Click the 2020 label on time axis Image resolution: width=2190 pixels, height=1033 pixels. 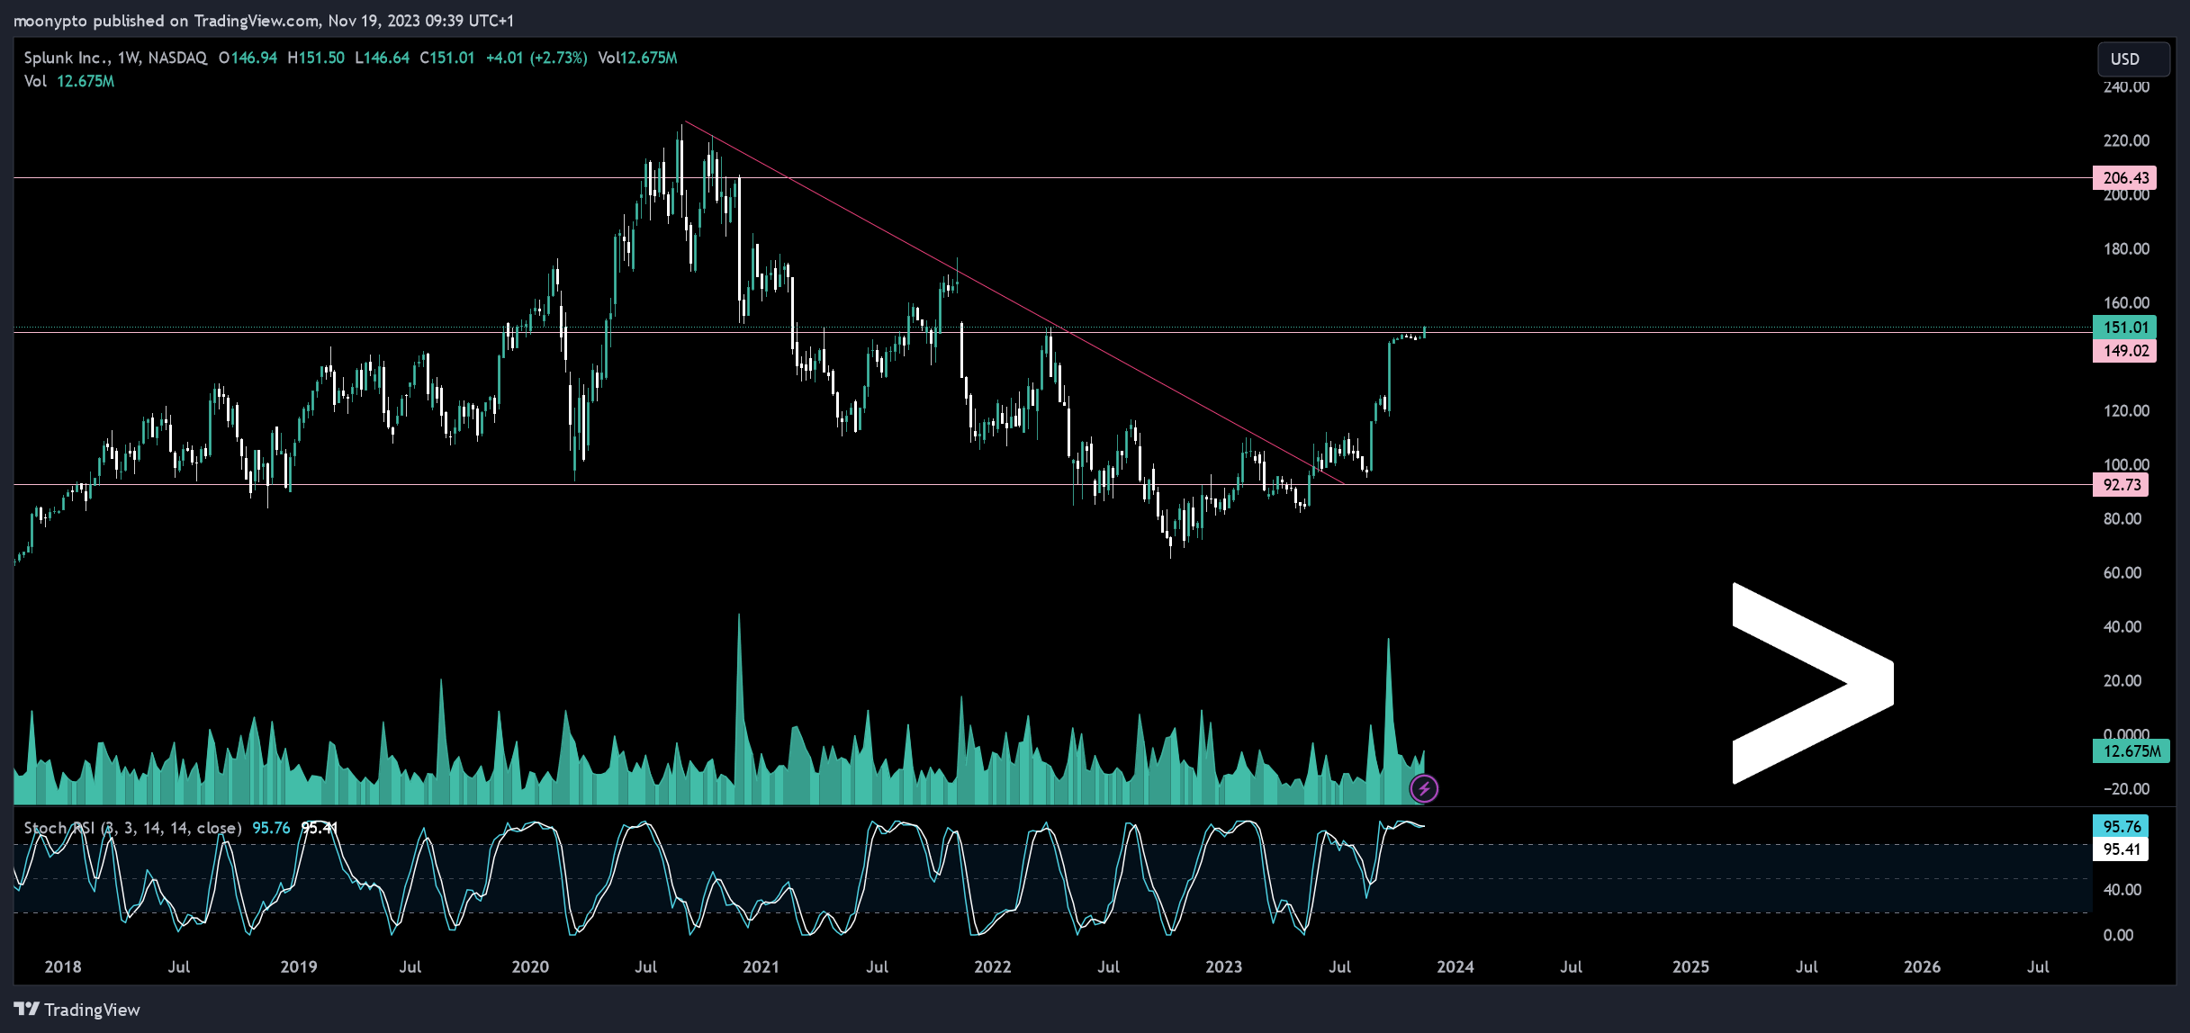point(530,966)
